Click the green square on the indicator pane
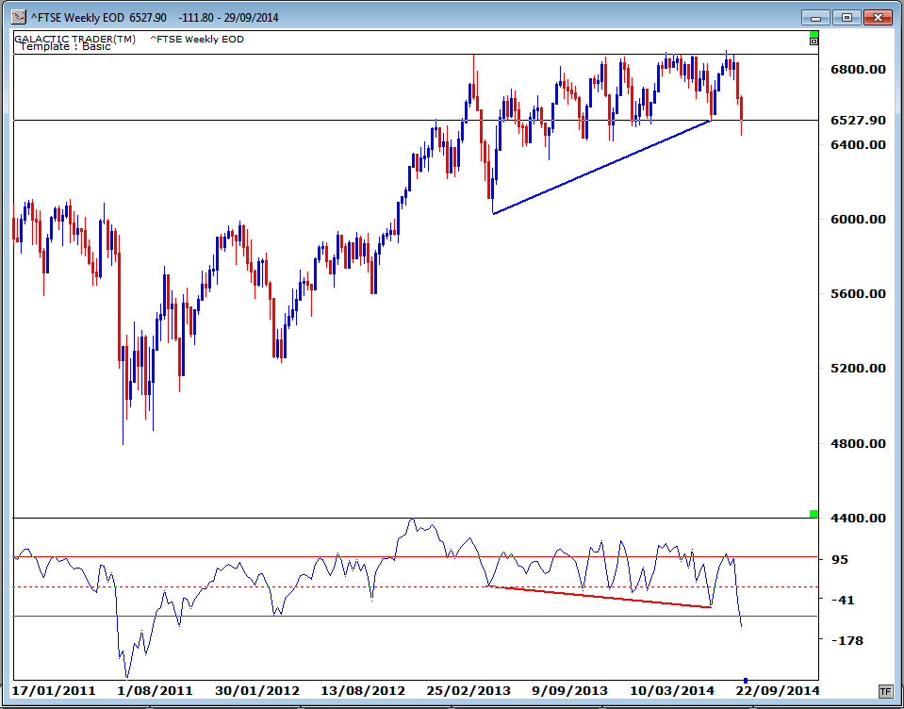 [814, 514]
